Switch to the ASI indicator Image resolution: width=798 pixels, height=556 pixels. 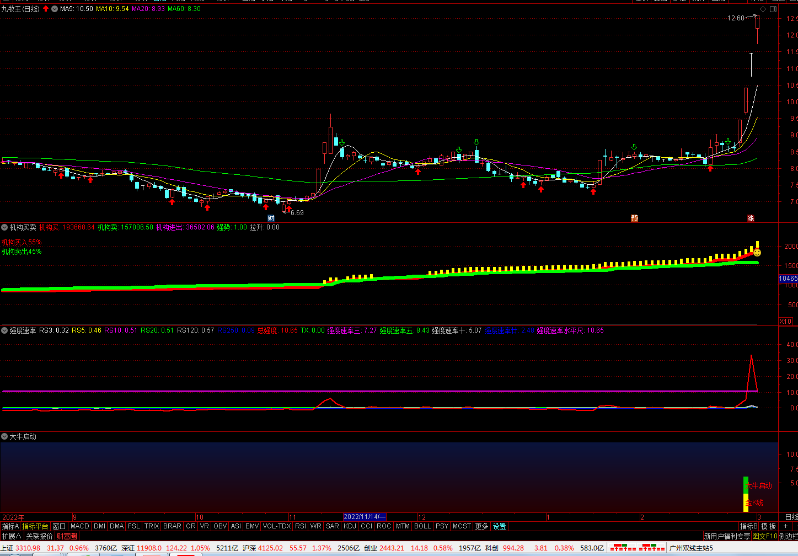pos(235,526)
